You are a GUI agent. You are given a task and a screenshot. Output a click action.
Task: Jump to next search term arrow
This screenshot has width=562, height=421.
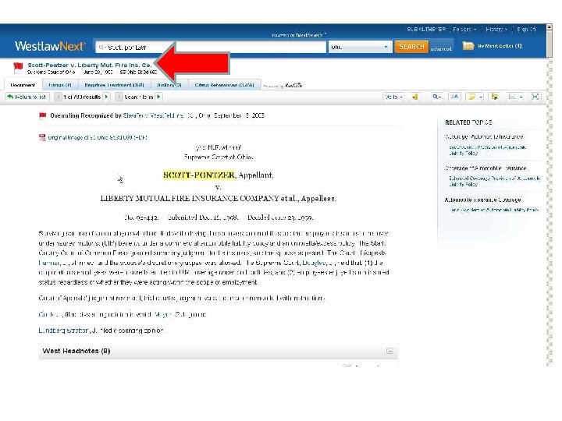[158, 97]
